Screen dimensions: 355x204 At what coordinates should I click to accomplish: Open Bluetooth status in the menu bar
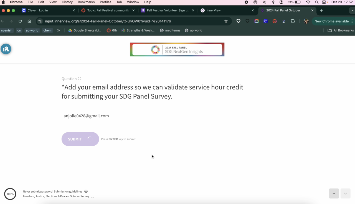click(273, 2)
